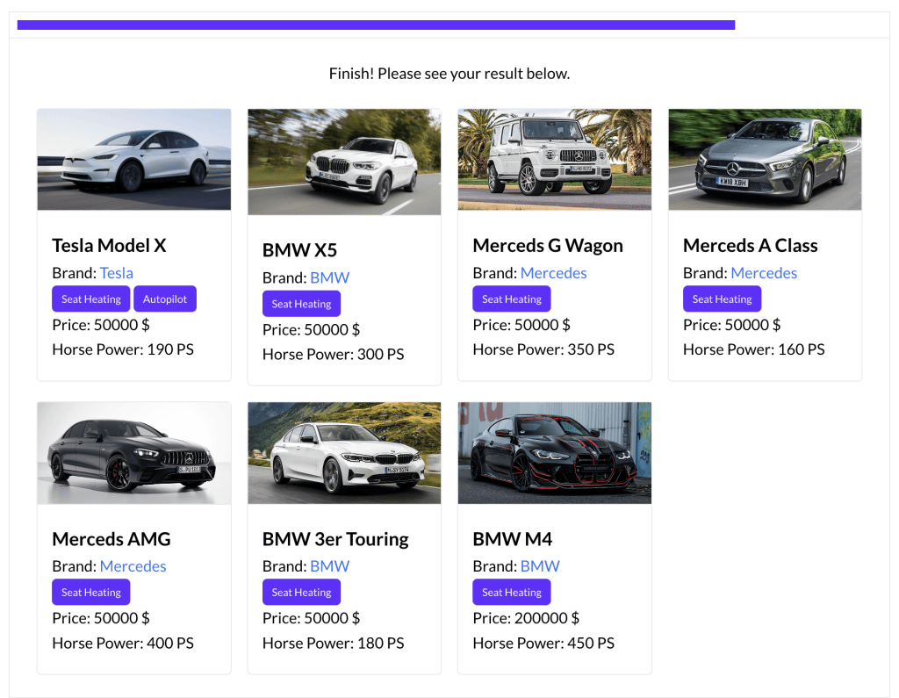Open the BMW link under BMW 3er Touring
899x698 pixels.
coord(329,566)
